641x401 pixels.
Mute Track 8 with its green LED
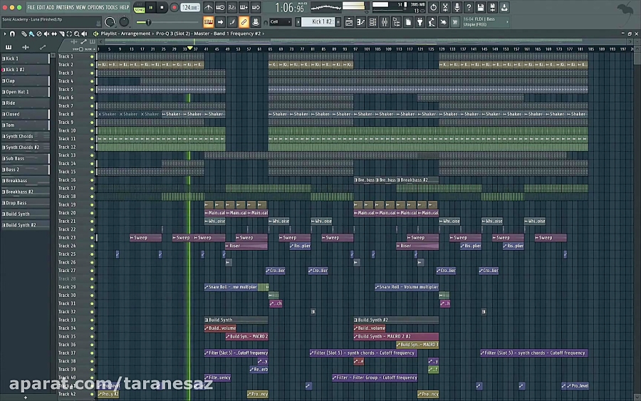pos(92,114)
